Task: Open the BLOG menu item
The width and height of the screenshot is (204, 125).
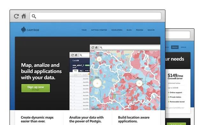Action: [x=129, y=30]
